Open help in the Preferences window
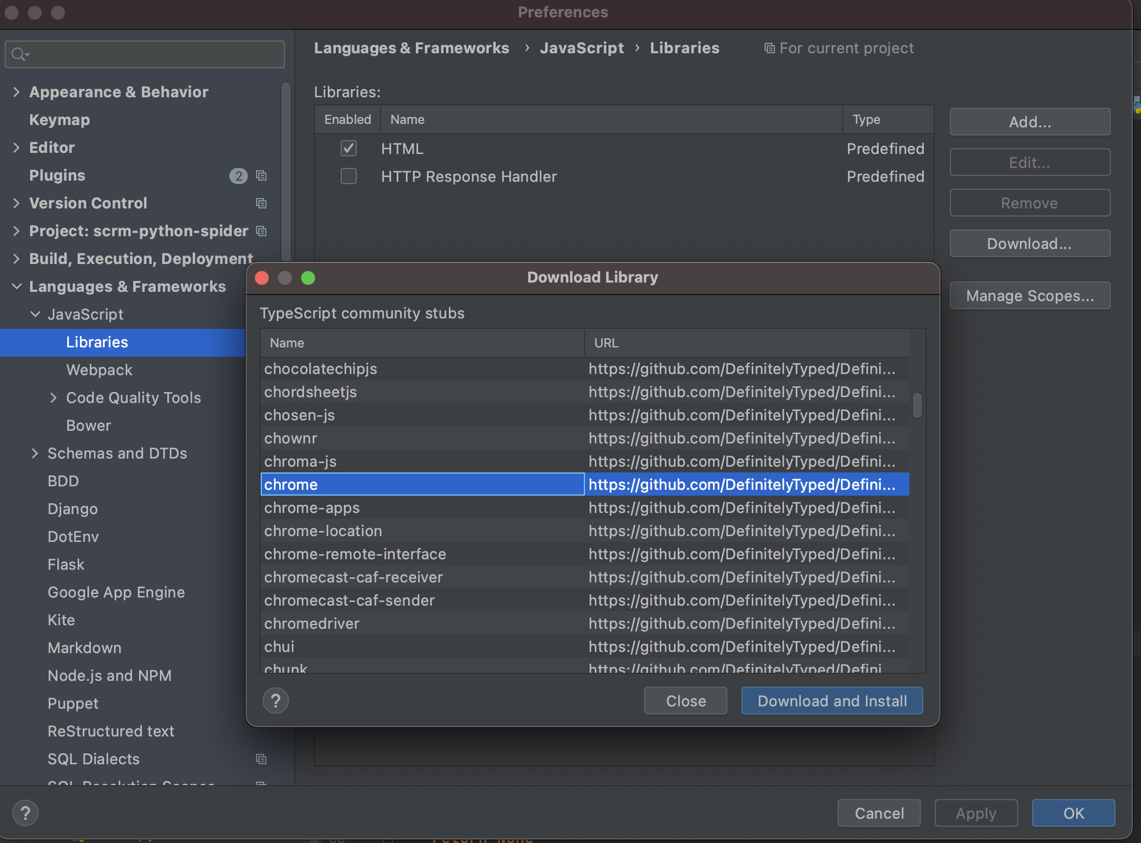The height and width of the screenshot is (843, 1141). point(25,813)
